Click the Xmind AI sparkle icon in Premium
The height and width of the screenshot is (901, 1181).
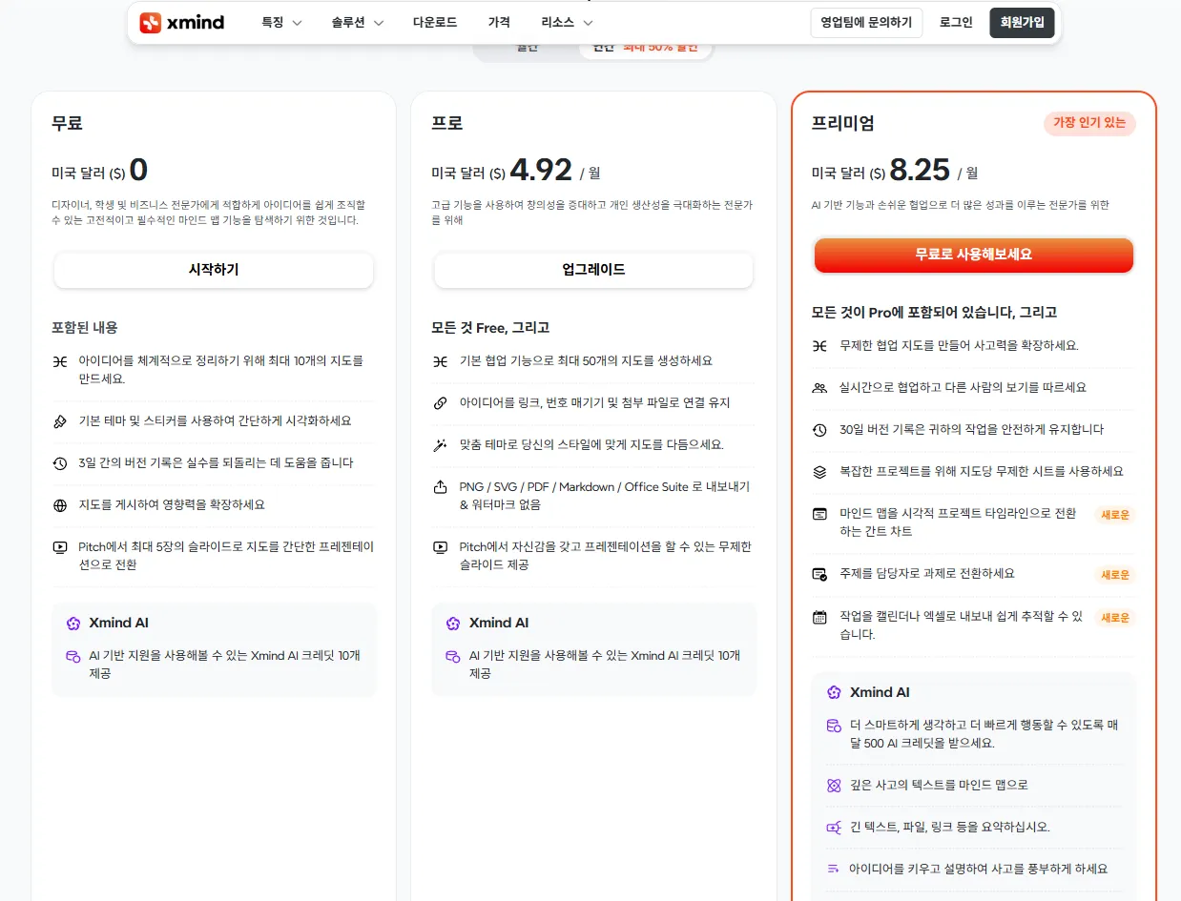[834, 692]
